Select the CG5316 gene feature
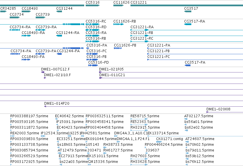Image resolution: width=243 pixels, height=166 pixels. point(93,5)
